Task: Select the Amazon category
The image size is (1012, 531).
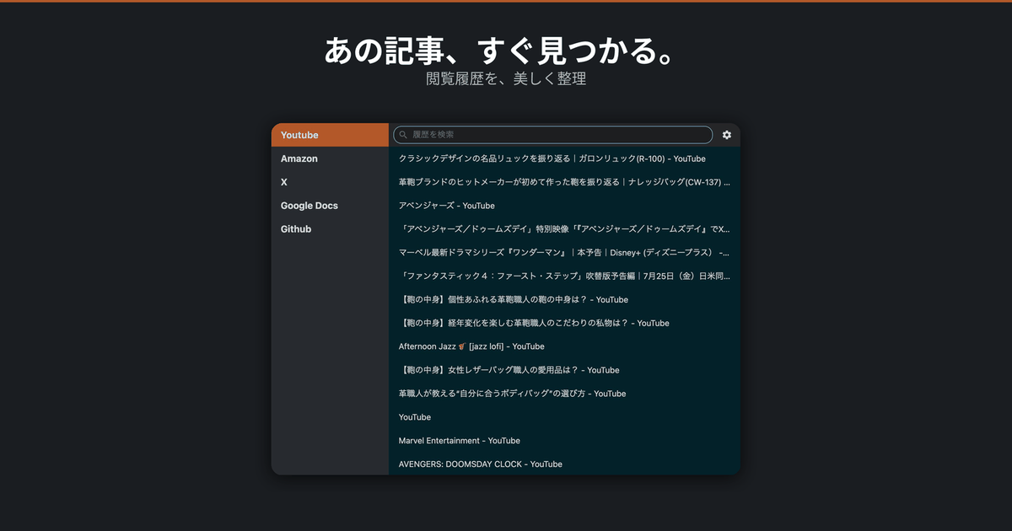Action: coord(330,158)
